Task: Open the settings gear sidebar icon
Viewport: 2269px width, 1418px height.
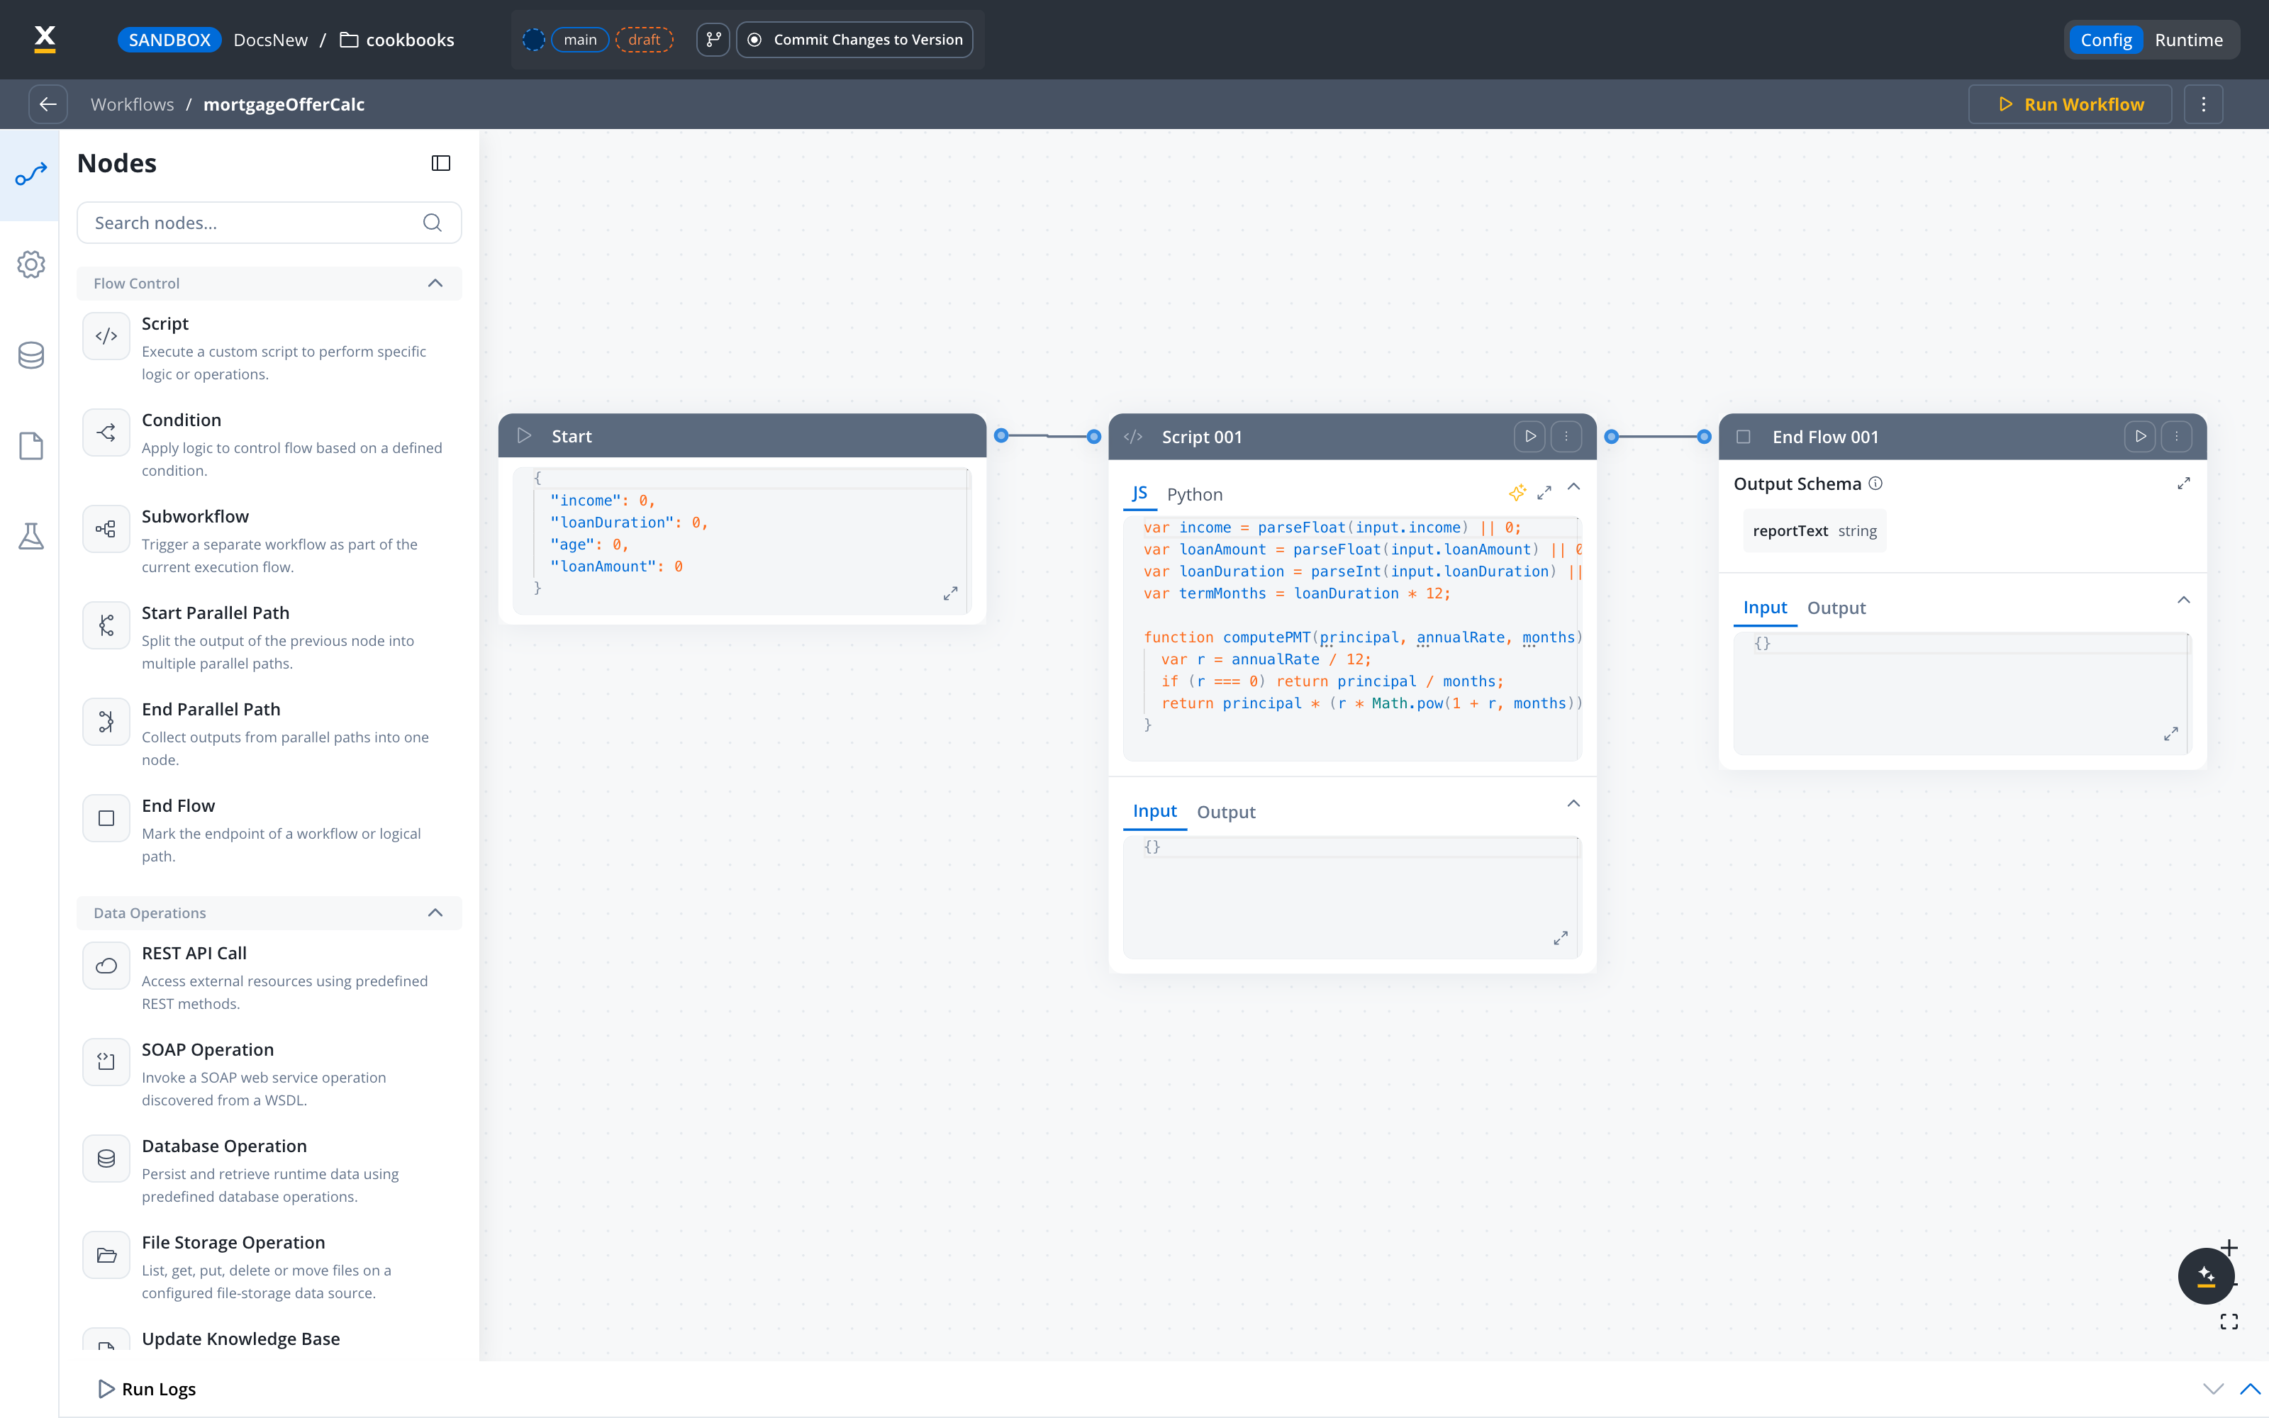Action: coord(31,264)
